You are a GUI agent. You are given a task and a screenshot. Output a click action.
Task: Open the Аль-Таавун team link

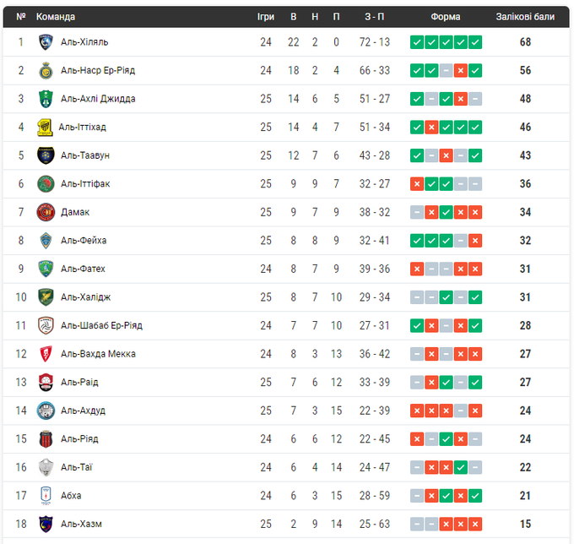point(85,155)
